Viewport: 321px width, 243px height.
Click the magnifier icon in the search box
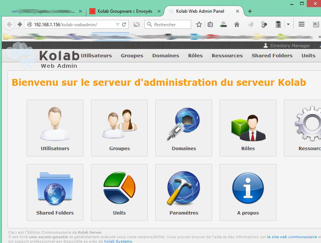[x=150, y=25]
